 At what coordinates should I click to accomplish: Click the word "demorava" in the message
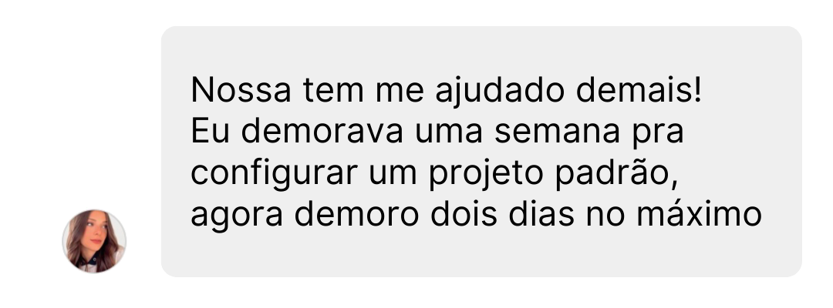coord(322,130)
